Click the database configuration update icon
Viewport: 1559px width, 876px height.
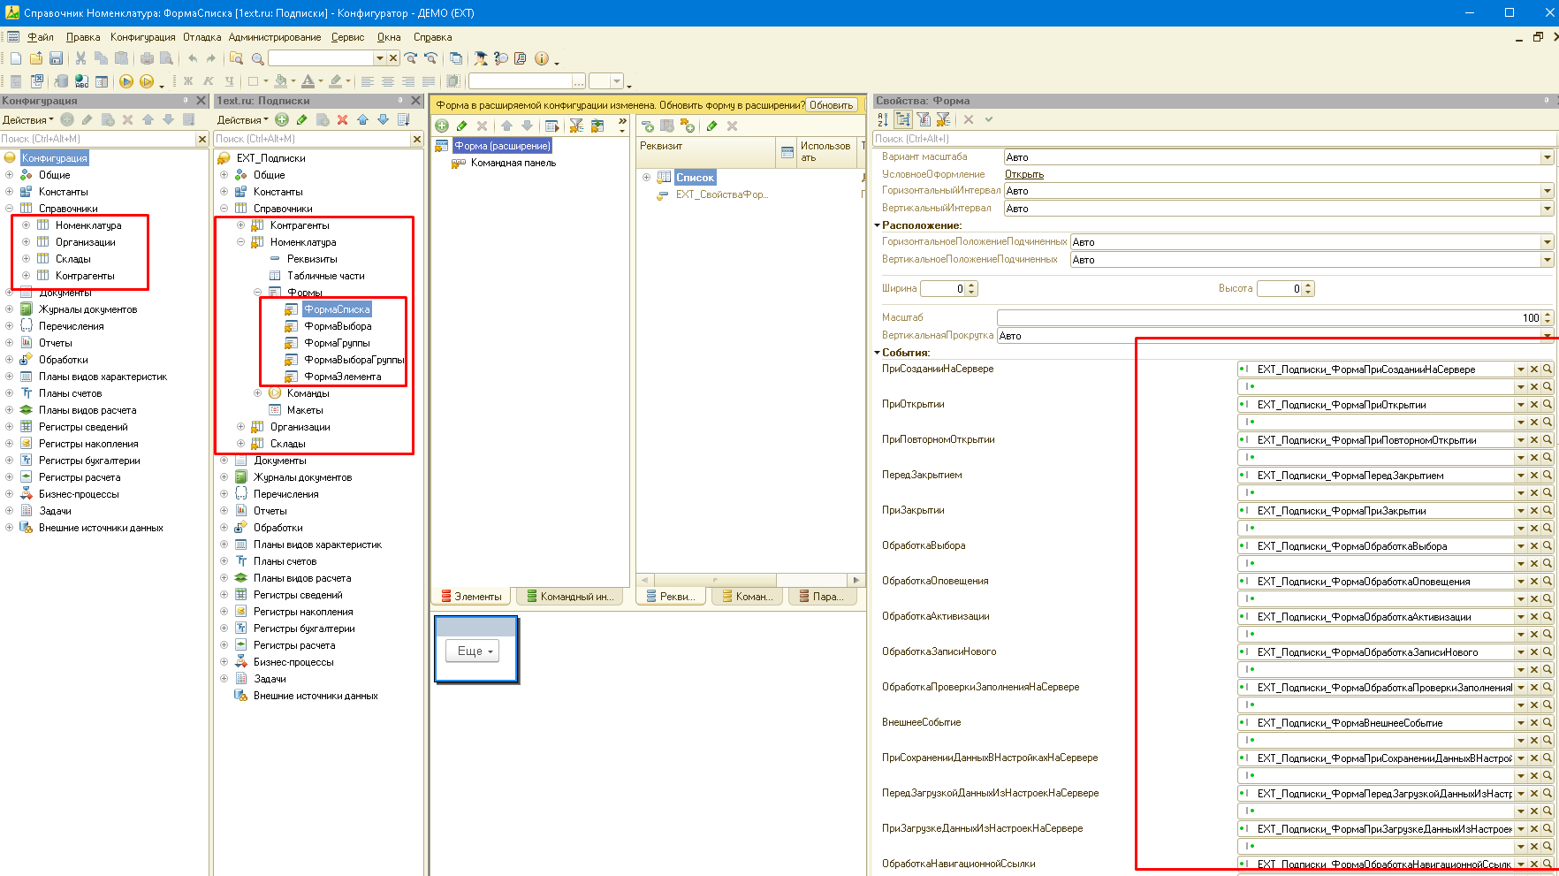coord(61,81)
